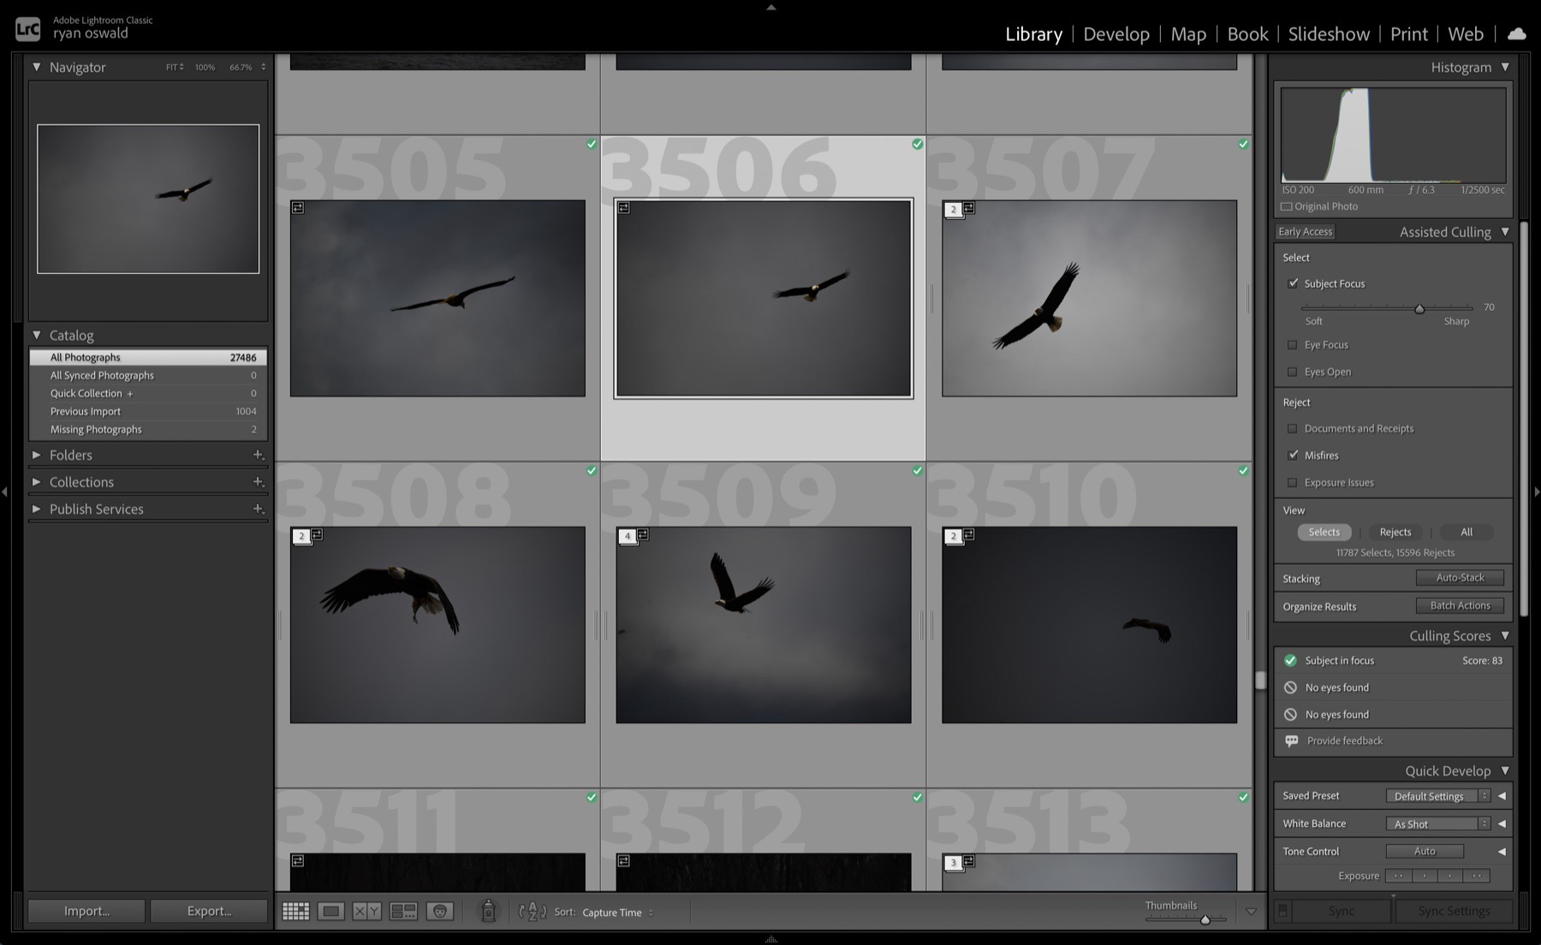Screen dimensions: 1541x945
Task: Open Saved Preset Default Settings dropdown
Action: 1437,796
